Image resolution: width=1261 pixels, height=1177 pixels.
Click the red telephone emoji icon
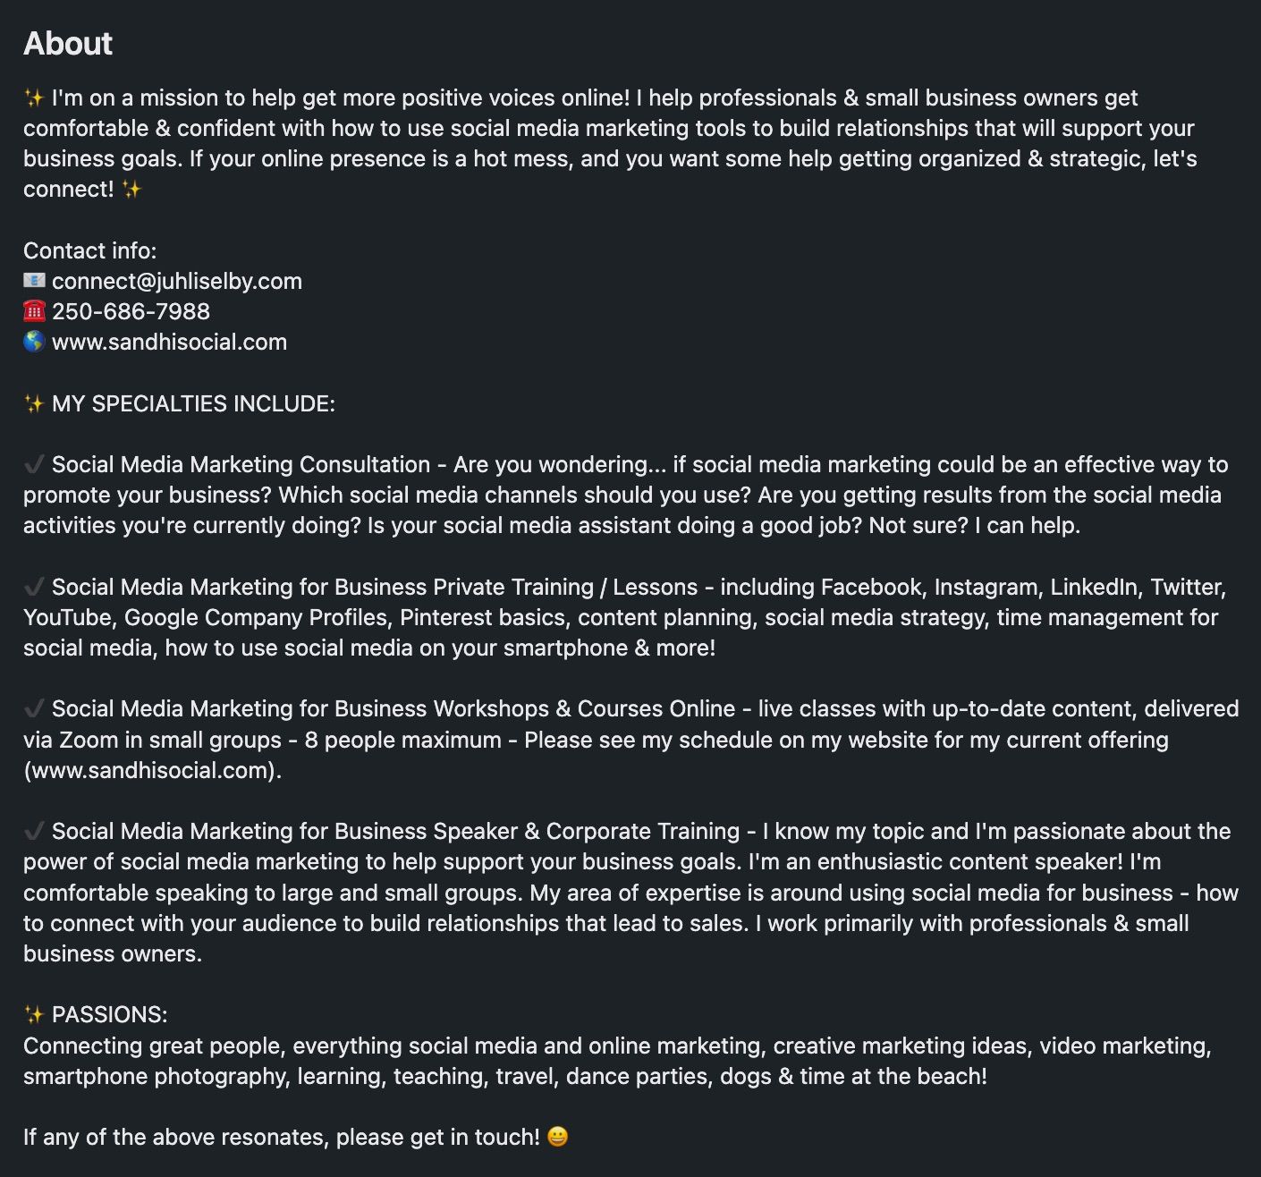pos(34,311)
